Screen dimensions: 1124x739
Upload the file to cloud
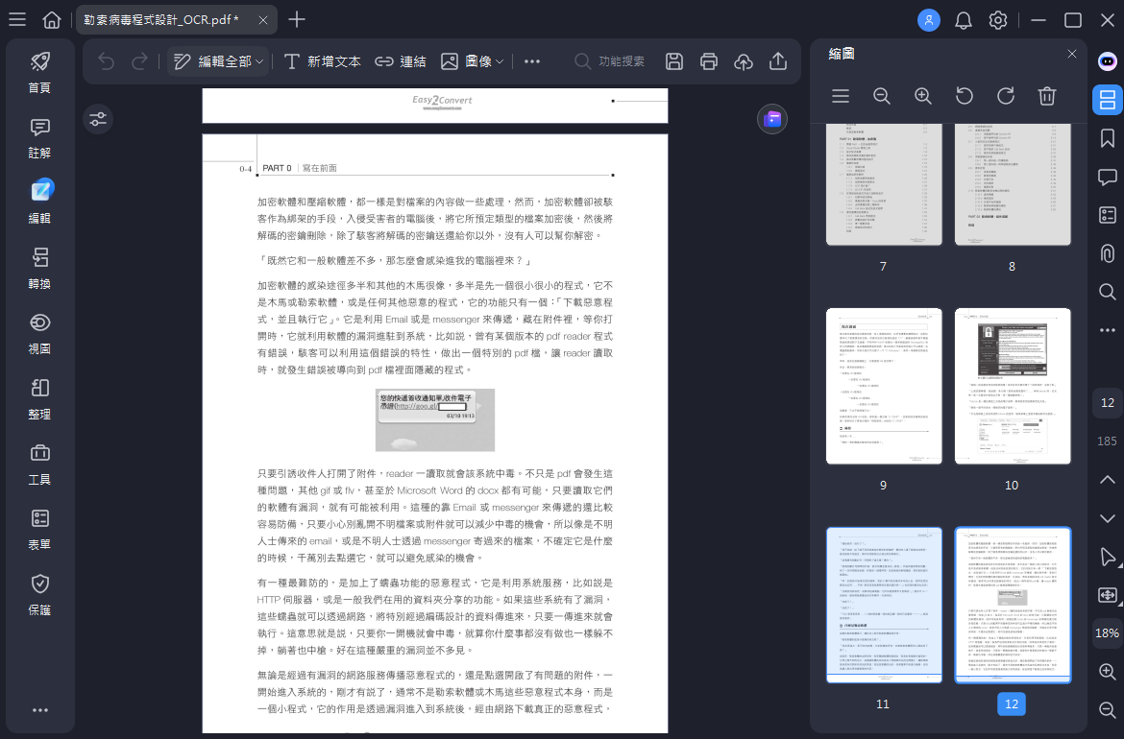[x=744, y=61]
